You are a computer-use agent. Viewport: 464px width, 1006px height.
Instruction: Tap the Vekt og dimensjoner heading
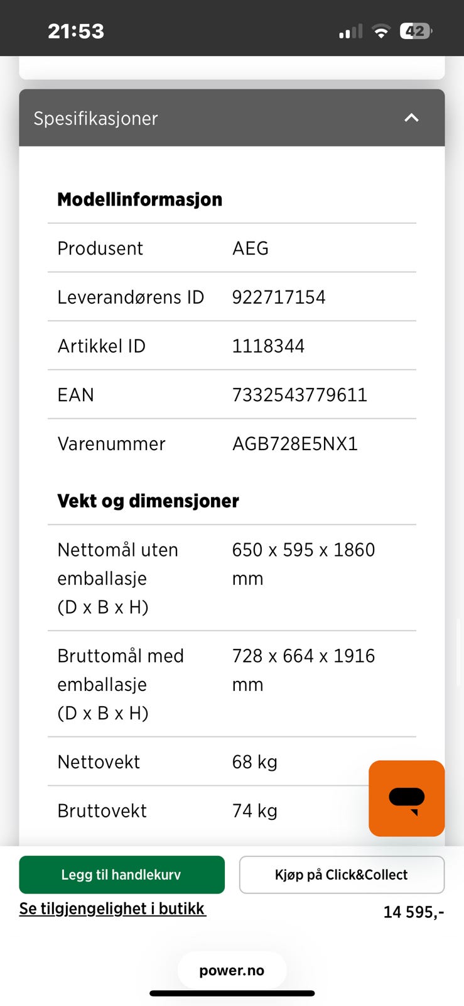pos(148,501)
